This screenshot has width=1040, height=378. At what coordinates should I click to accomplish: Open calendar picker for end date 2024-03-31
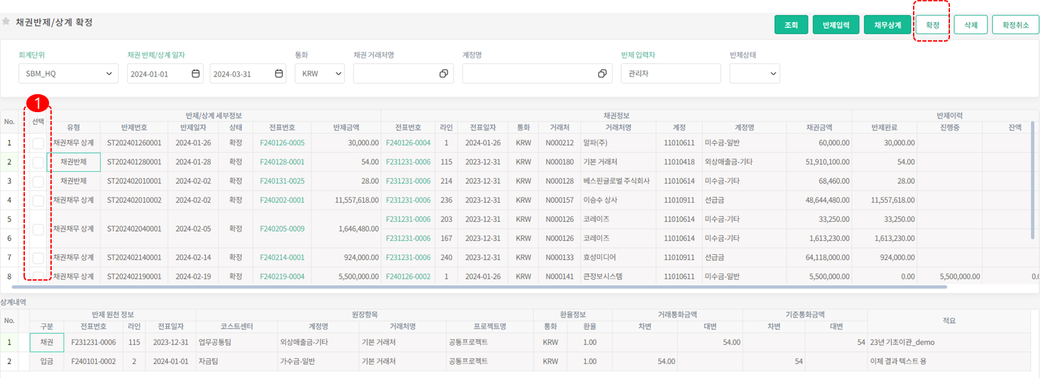click(x=279, y=74)
